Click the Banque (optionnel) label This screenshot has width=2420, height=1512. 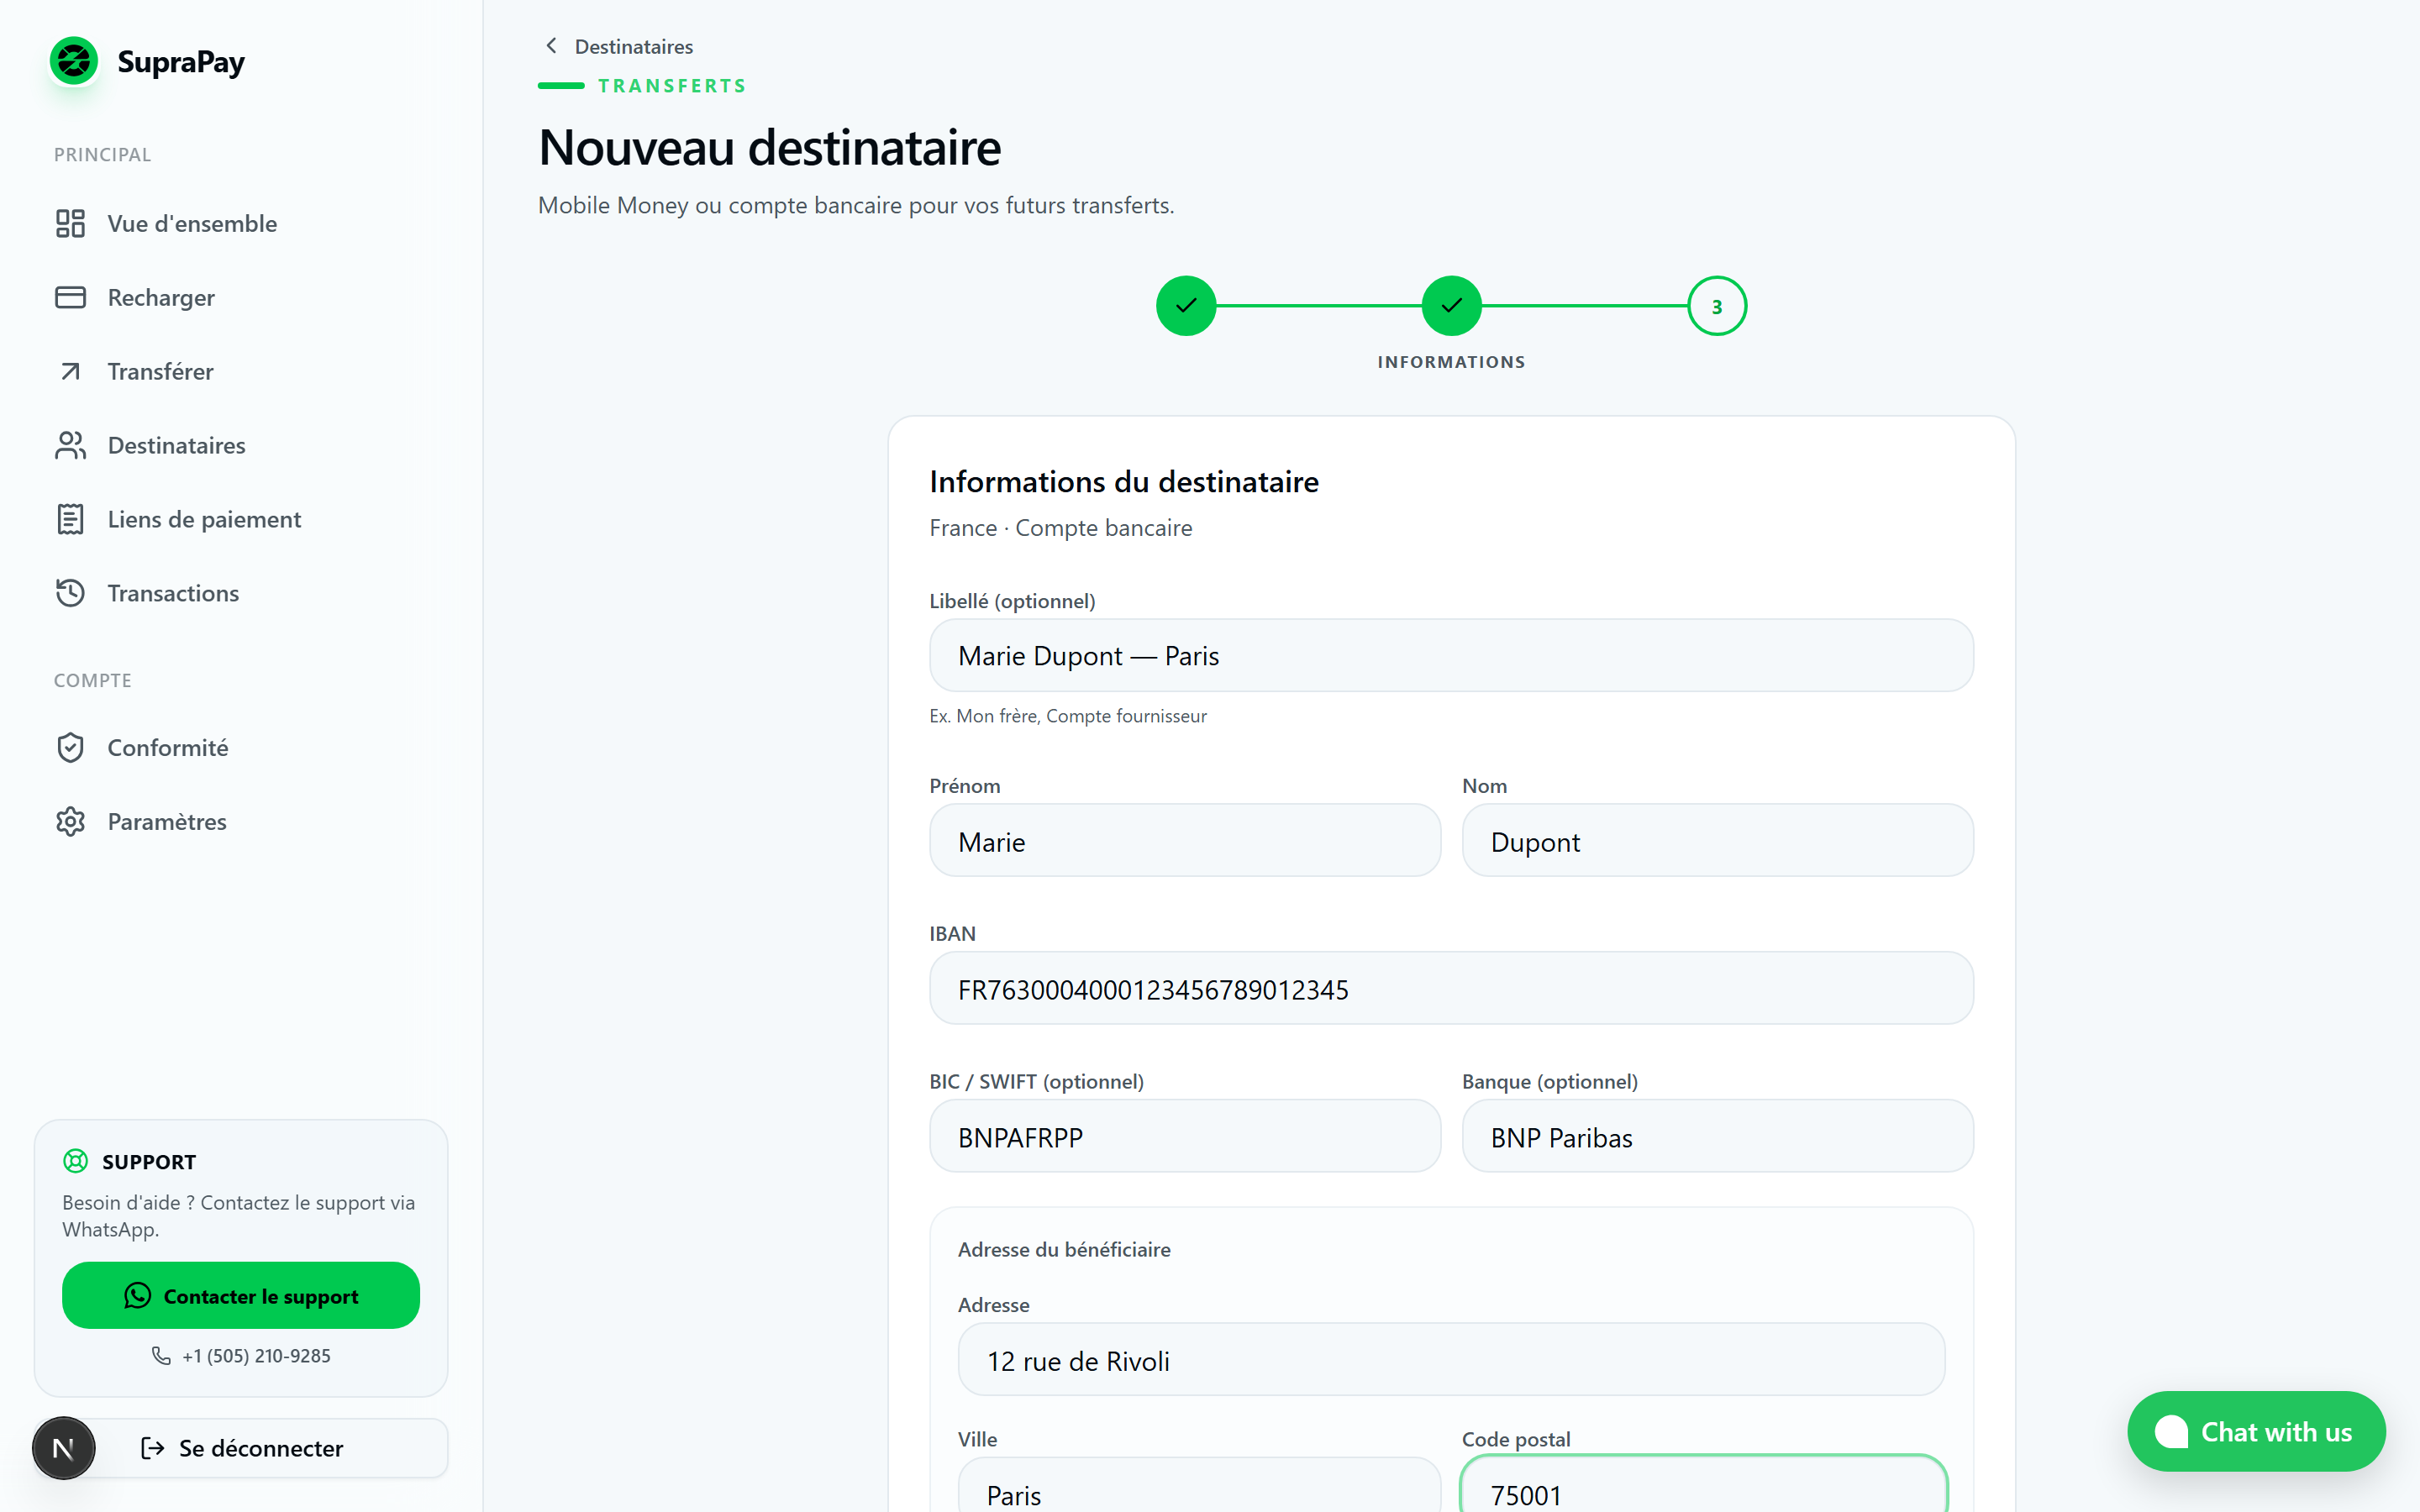pyautogui.click(x=1549, y=1081)
